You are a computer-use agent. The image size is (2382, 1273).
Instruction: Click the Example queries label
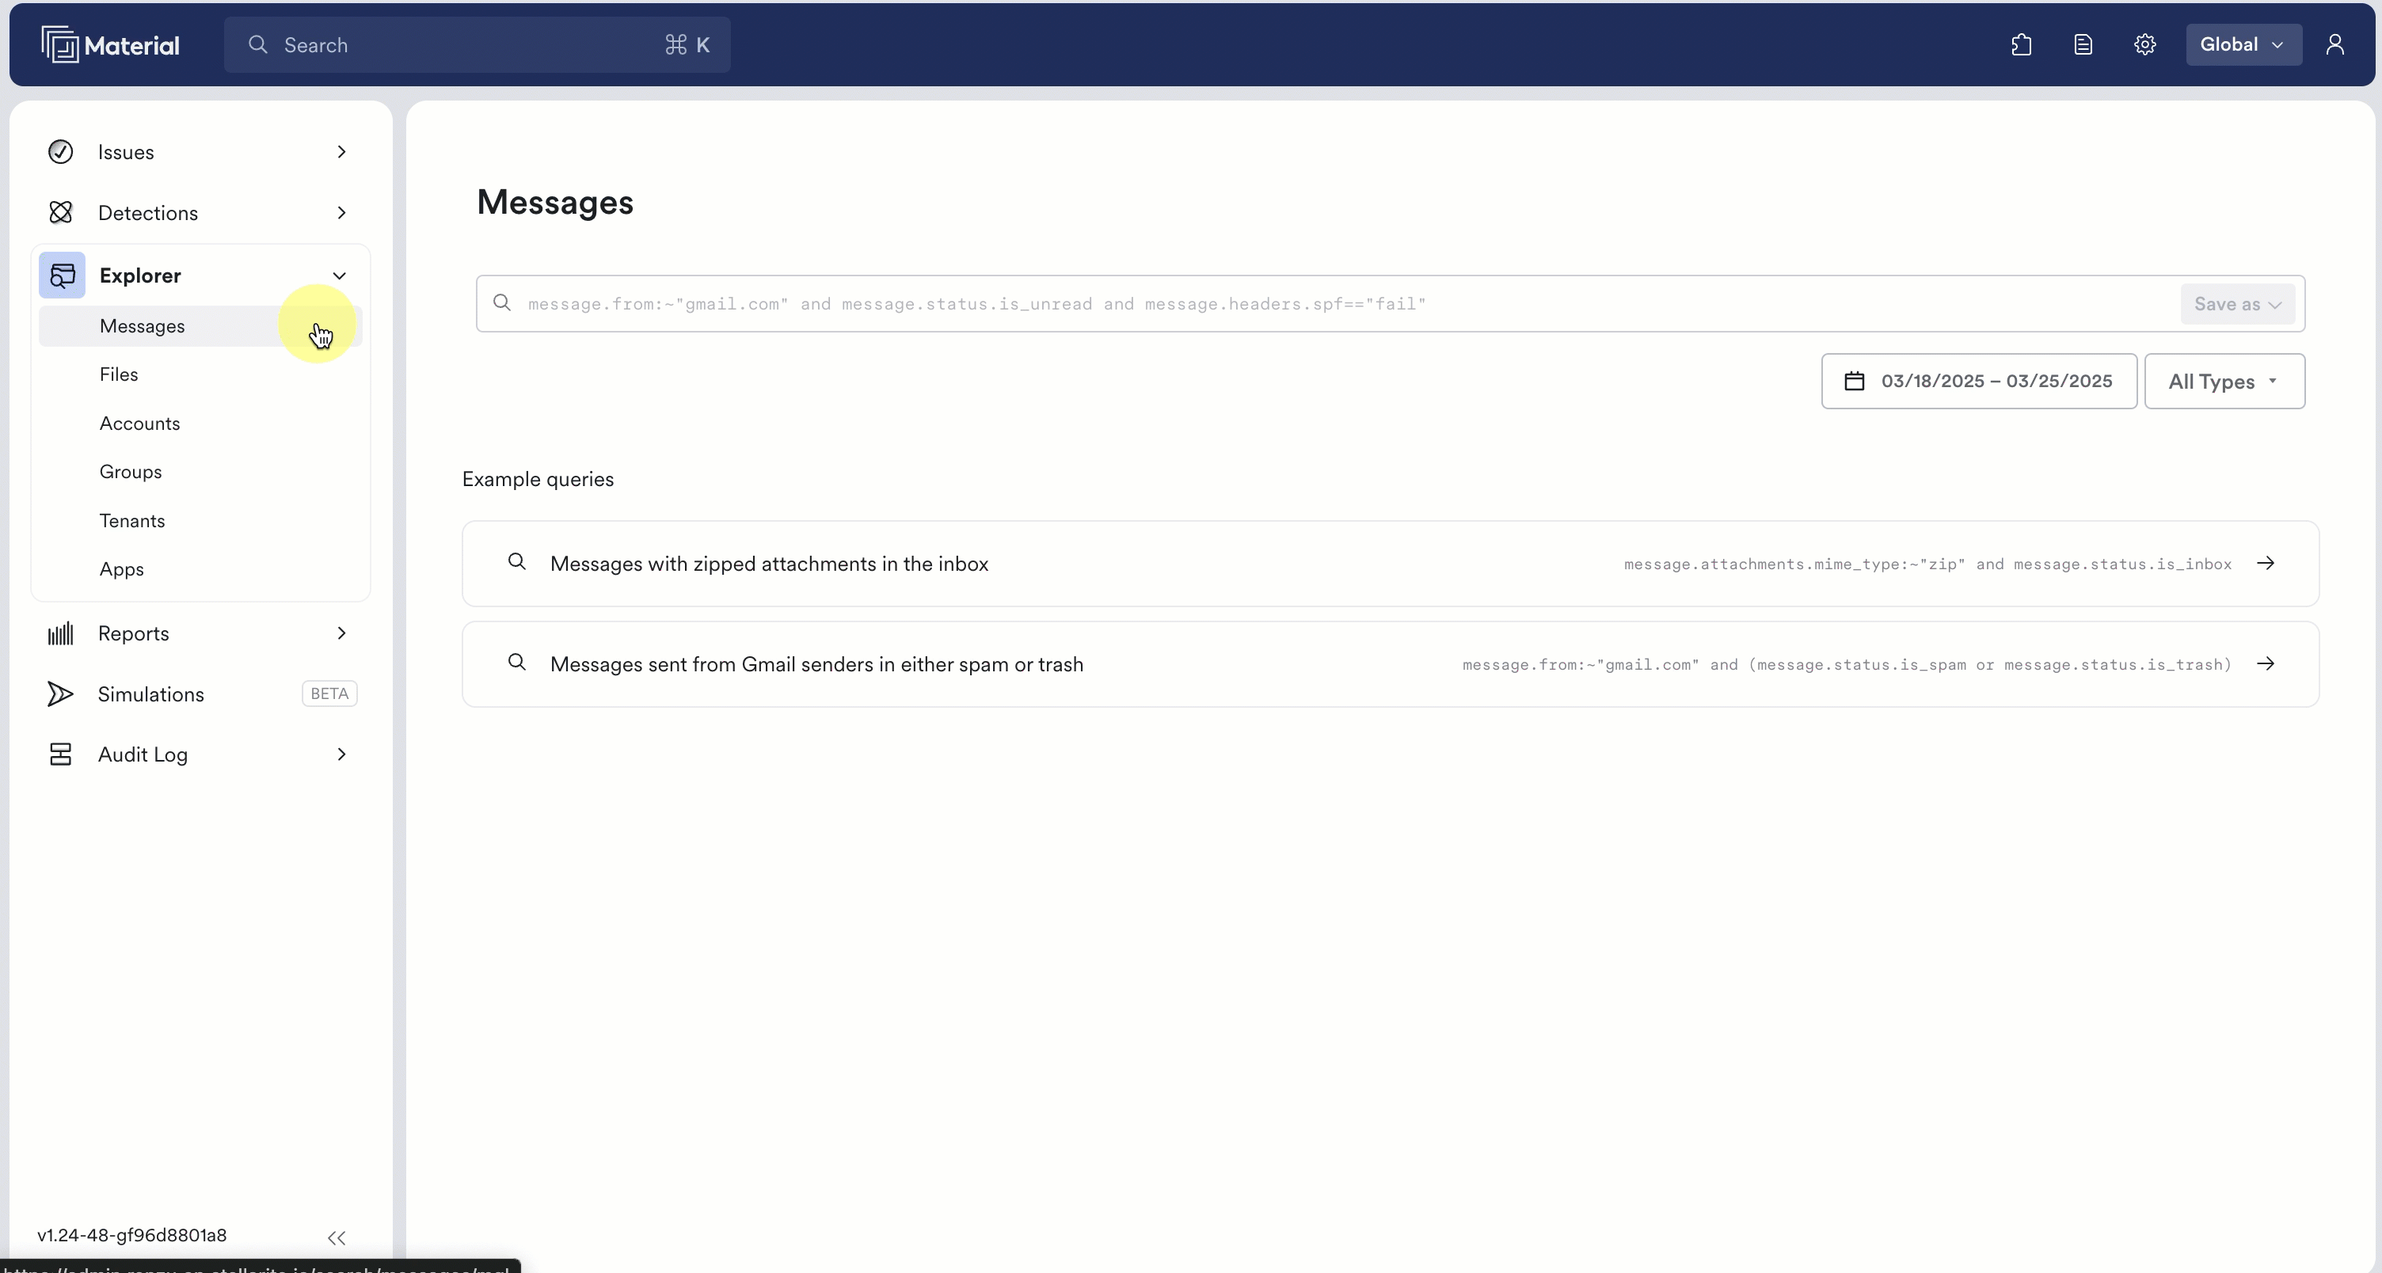pos(538,479)
